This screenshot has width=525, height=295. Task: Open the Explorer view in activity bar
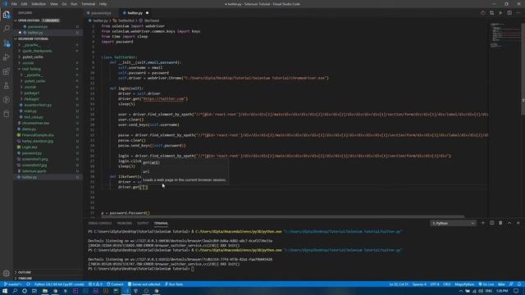click(7, 15)
